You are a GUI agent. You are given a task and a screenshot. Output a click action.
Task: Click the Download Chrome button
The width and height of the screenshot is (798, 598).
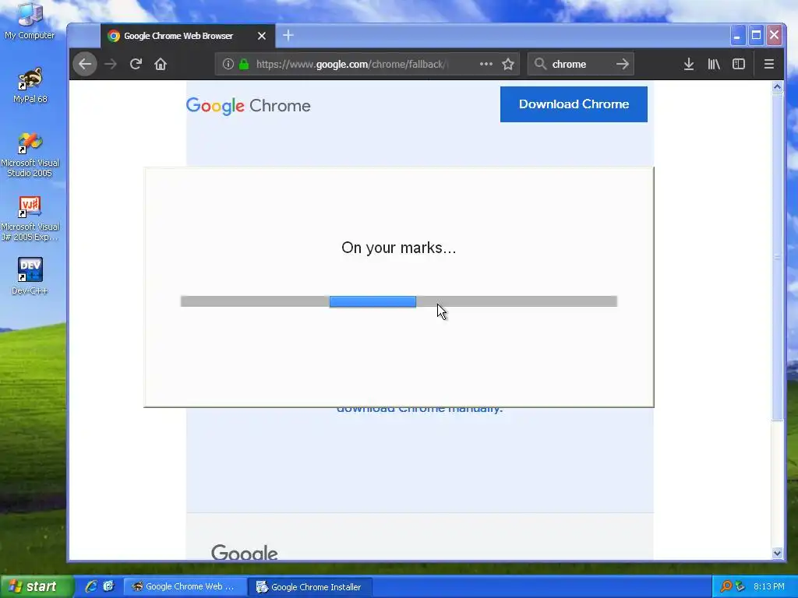coord(574,104)
